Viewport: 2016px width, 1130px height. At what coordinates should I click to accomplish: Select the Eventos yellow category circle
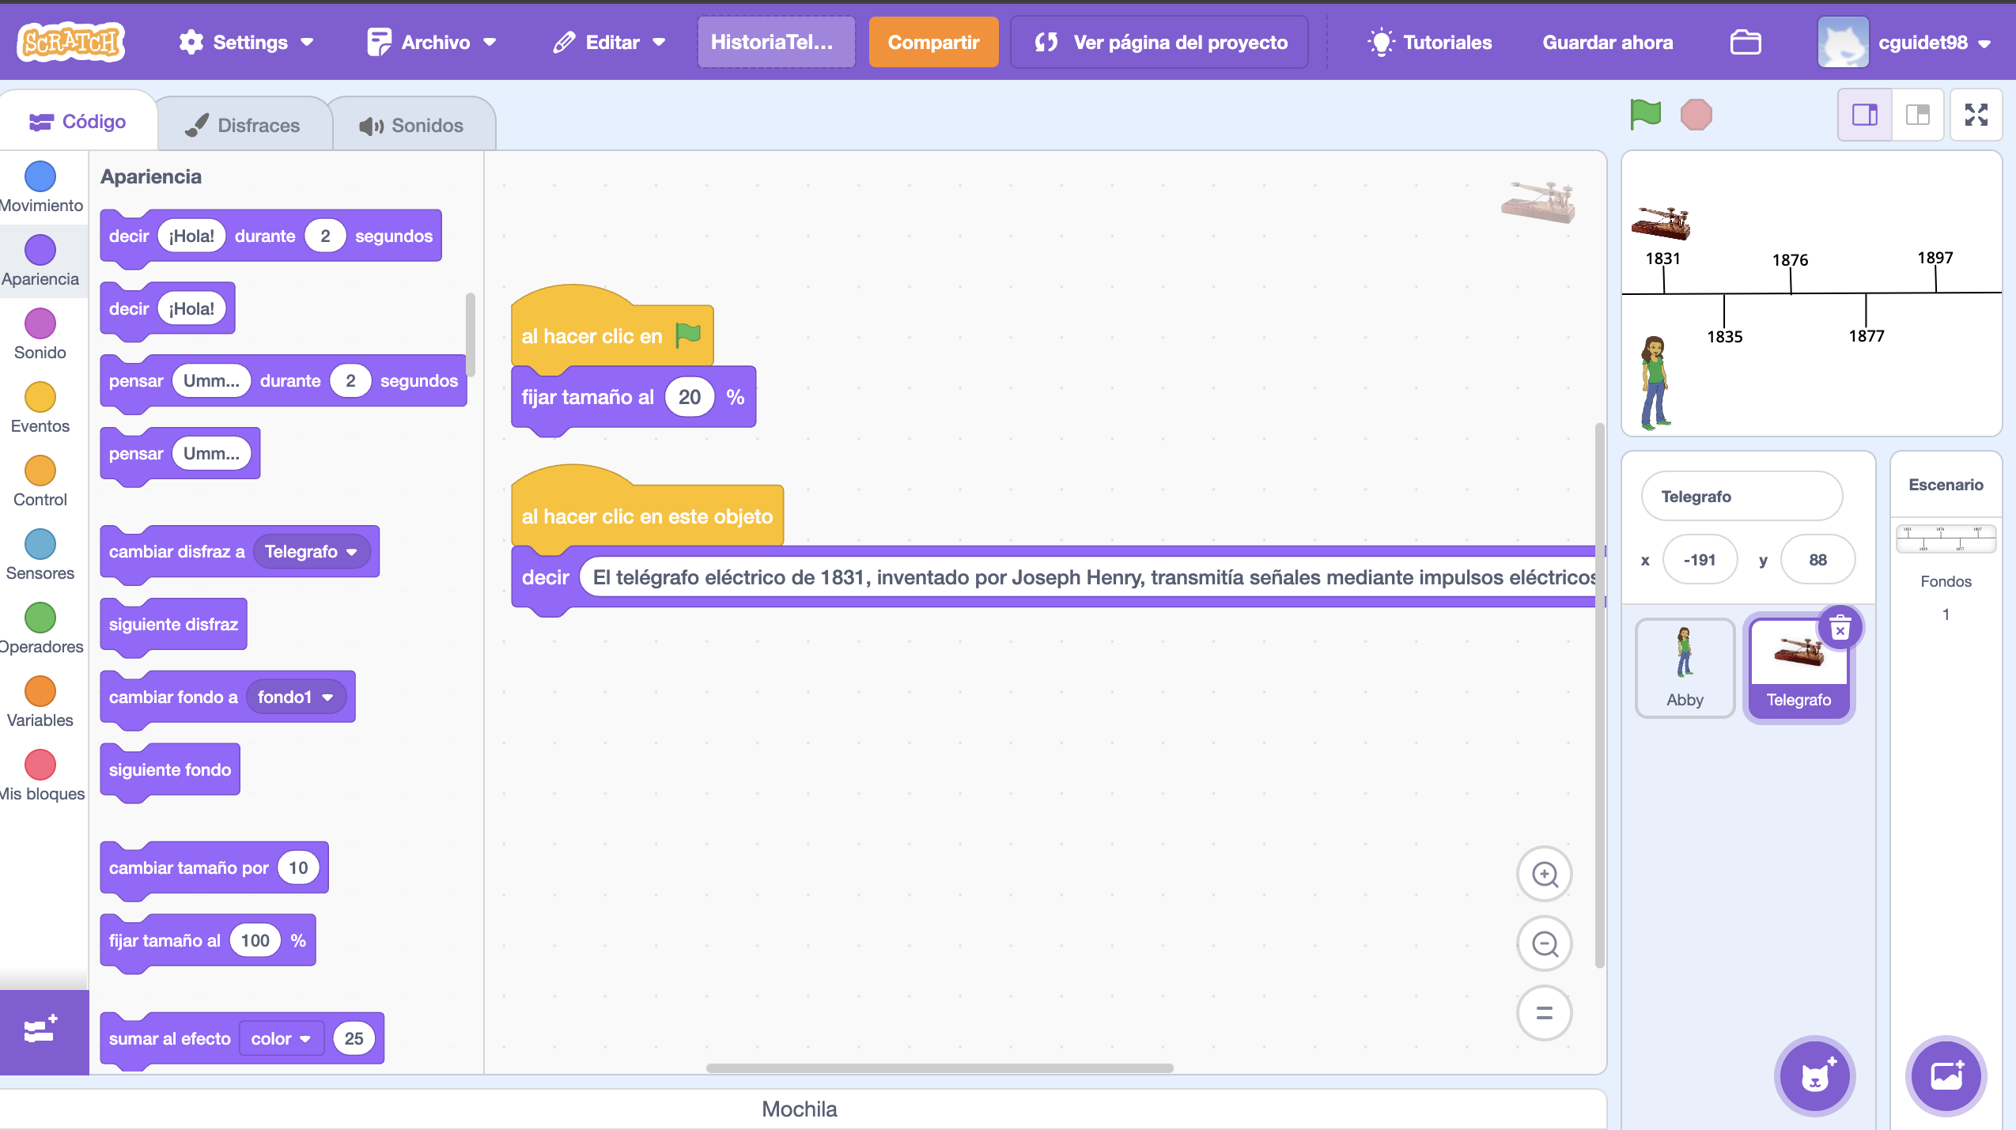[40, 397]
